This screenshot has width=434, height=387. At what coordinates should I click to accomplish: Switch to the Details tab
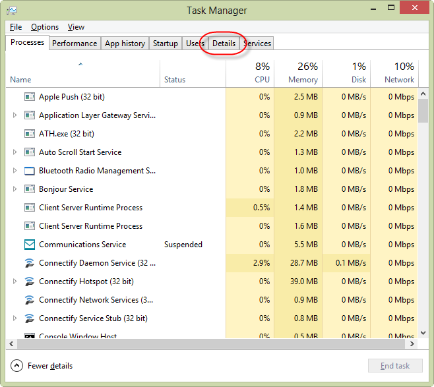[224, 44]
